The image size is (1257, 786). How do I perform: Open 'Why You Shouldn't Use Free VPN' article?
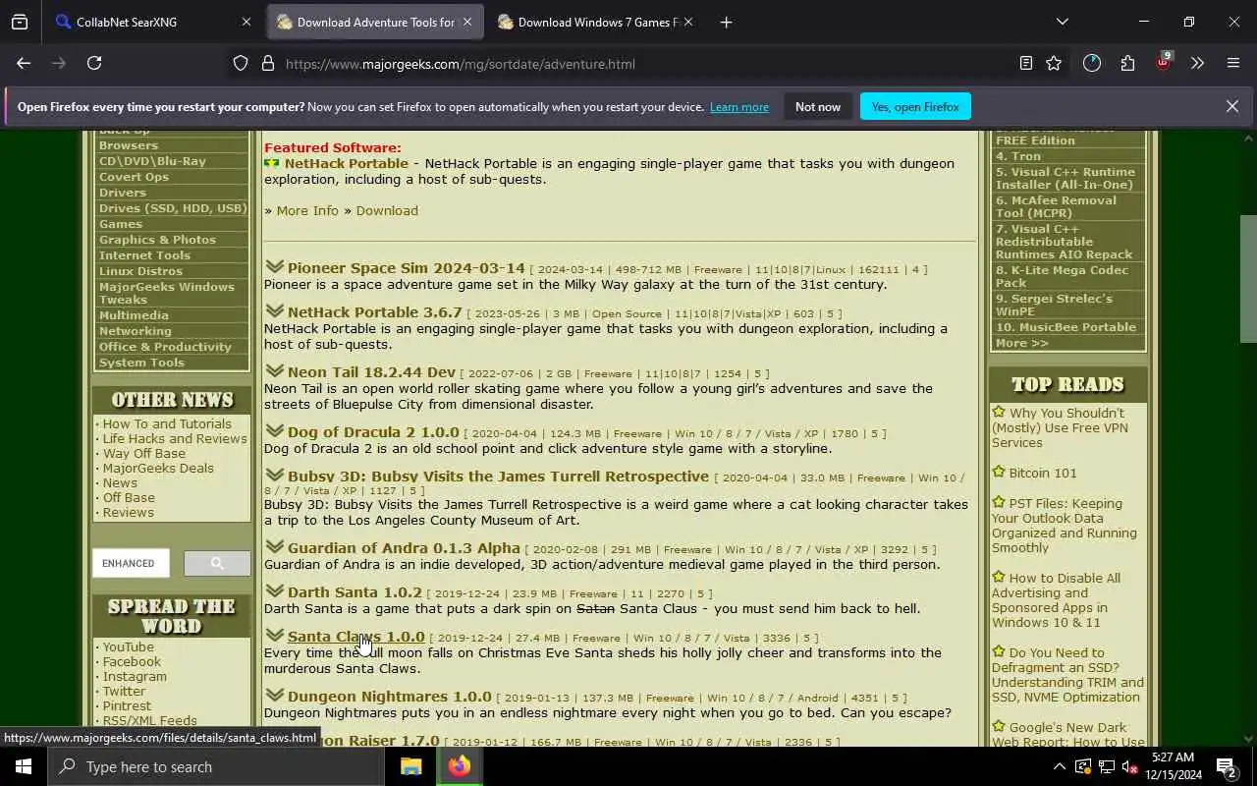(x=1060, y=427)
